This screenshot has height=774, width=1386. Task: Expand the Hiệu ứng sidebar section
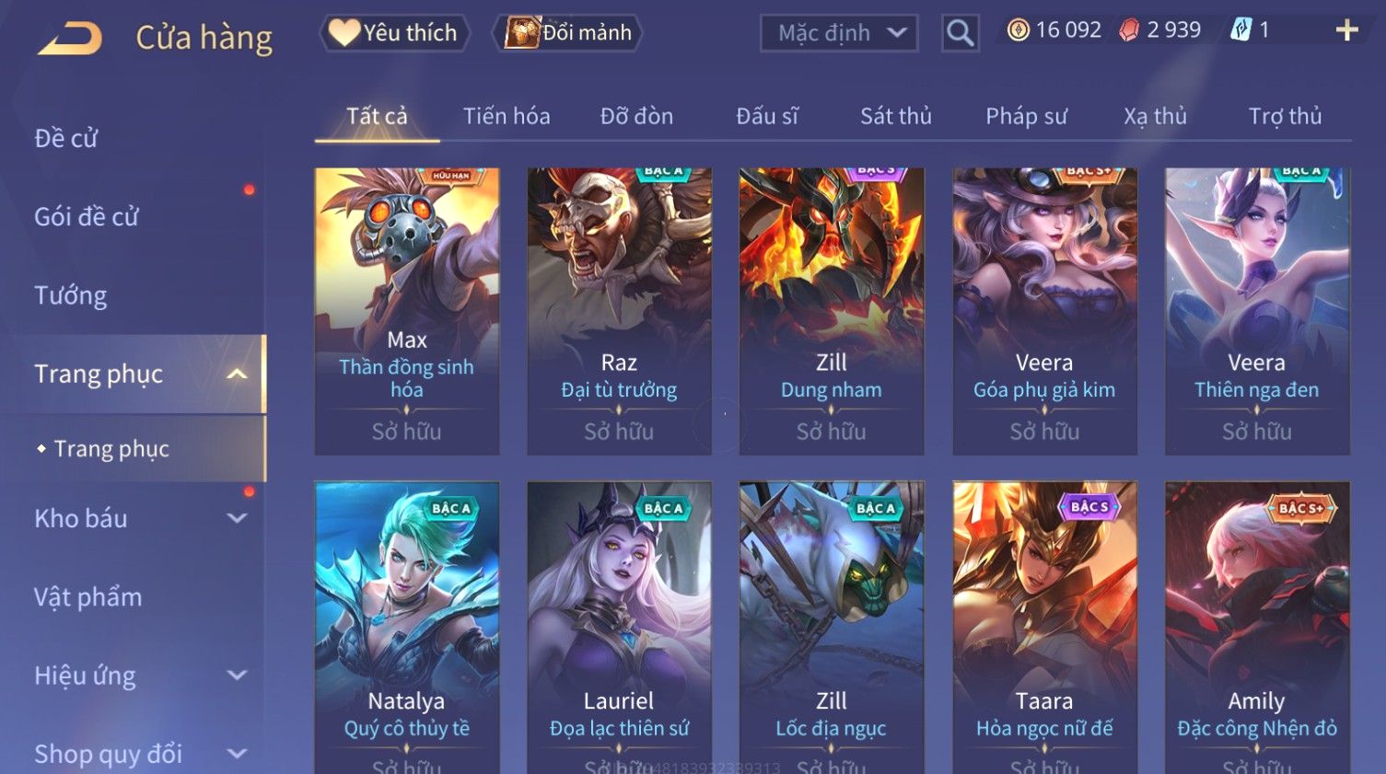(237, 675)
